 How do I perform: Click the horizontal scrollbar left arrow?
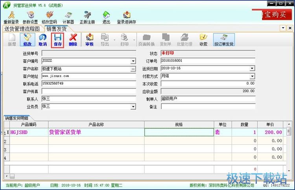coord(7,176)
